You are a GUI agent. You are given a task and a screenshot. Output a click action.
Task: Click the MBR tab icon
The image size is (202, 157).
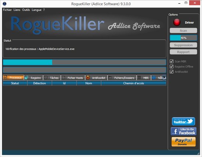139,78
